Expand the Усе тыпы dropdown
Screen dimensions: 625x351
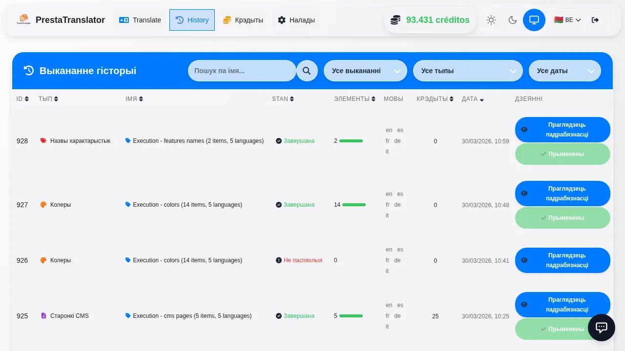tap(468, 71)
